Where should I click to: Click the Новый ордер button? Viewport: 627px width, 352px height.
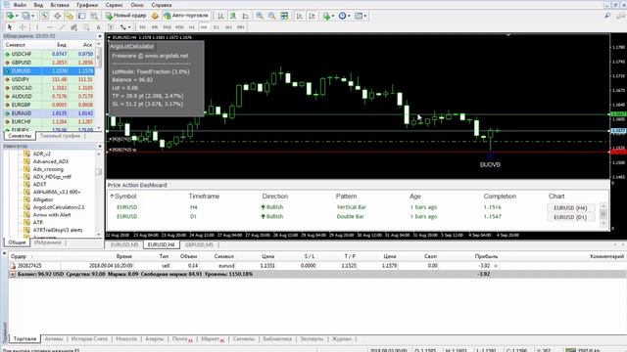click(x=125, y=16)
